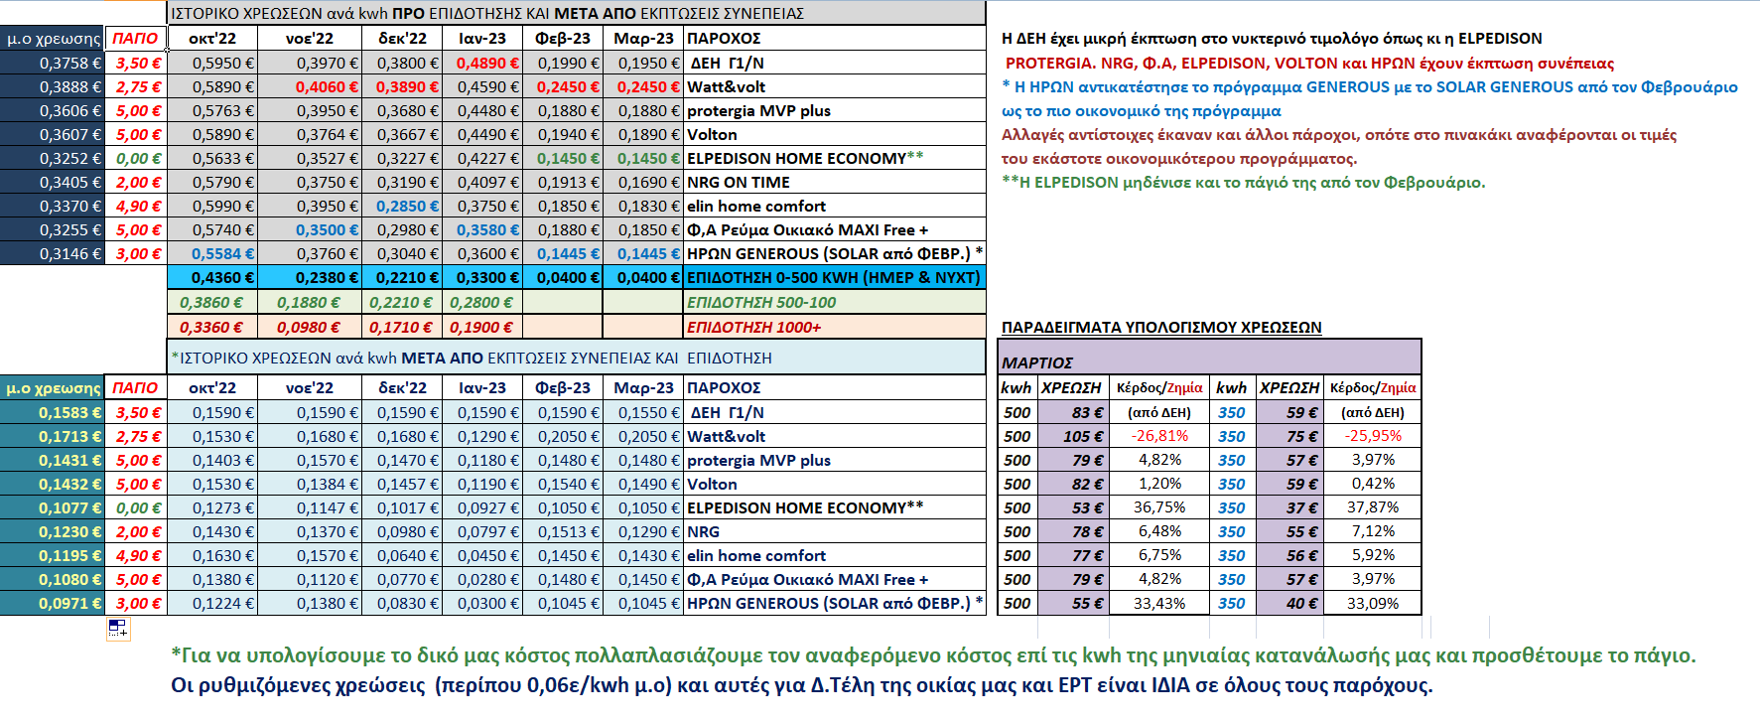This screenshot has width=1760, height=721.
Task: Select the green subsidy value 0,2800 €
Action: tap(482, 302)
